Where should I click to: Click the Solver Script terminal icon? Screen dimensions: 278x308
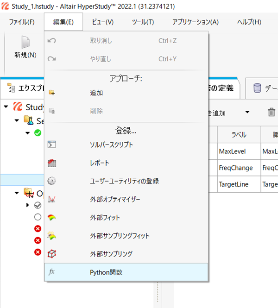coord(52,145)
